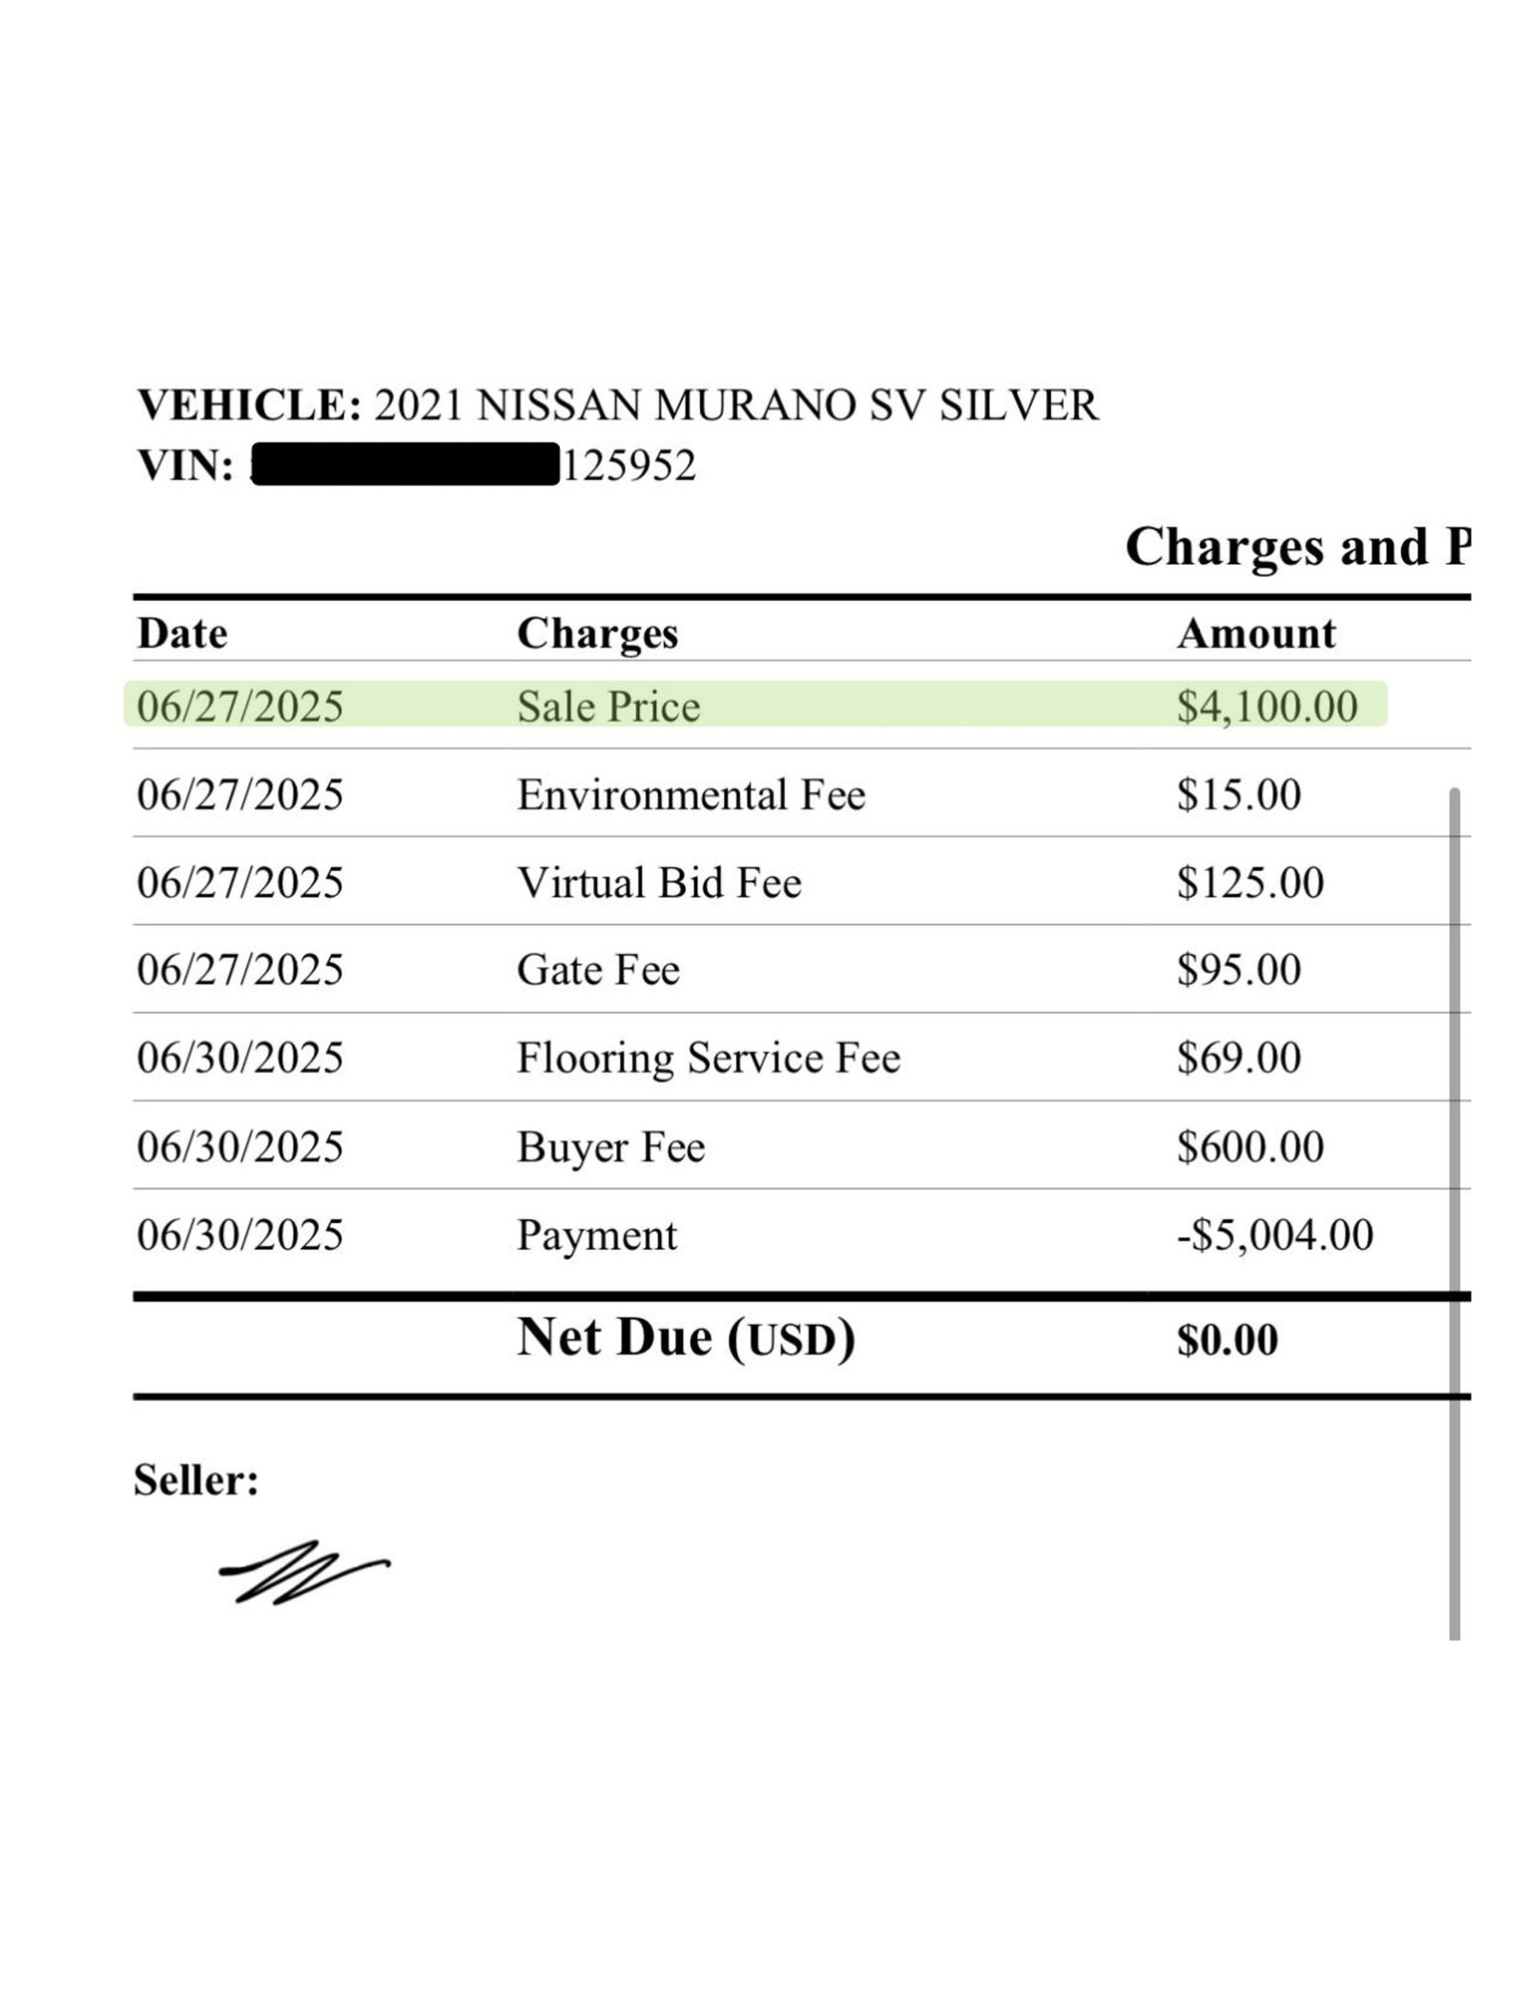This screenshot has width=1526, height=2004.
Task: Click the highlighted Sale Price row label
Action: coord(608,707)
